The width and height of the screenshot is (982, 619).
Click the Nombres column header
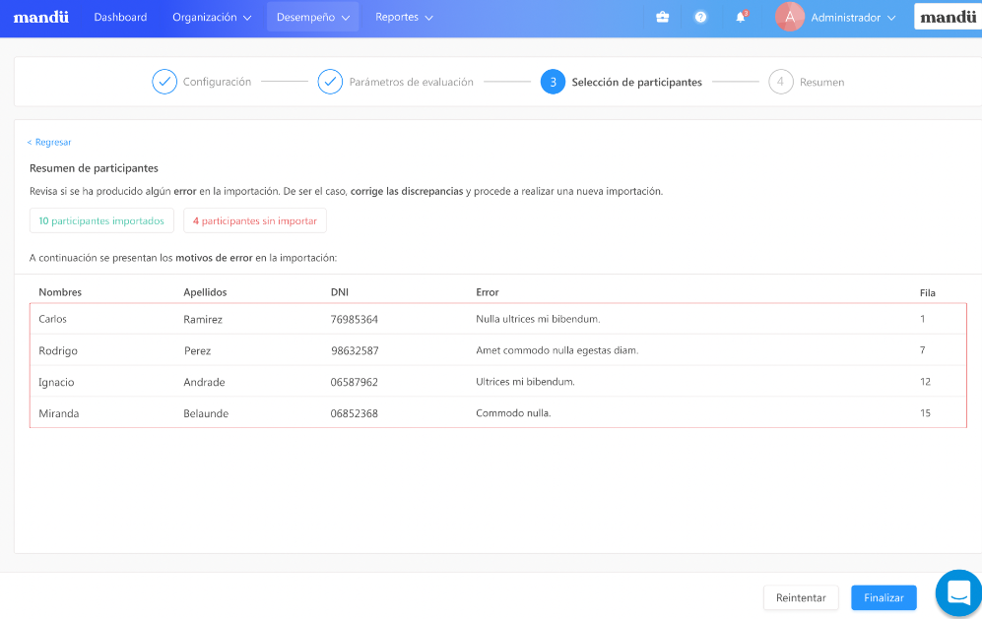60,292
